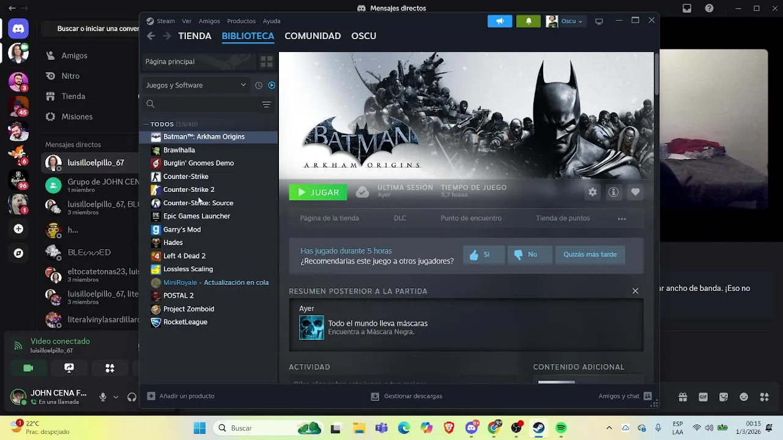Open Discord emoji picker
The image size is (783, 440).
click(744, 397)
